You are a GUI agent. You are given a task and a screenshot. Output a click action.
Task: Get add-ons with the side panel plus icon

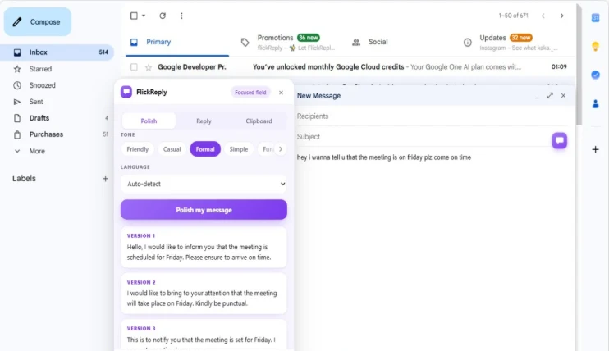(595, 149)
